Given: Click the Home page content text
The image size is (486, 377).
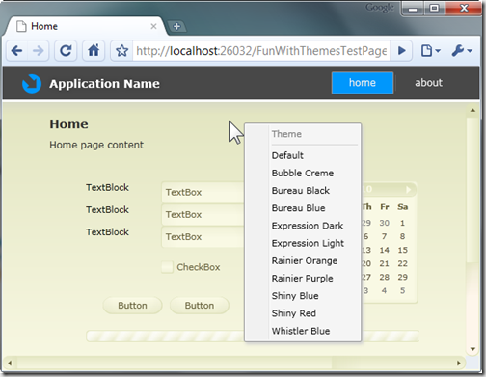Looking at the screenshot, I should pyautogui.click(x=96, y=145).
